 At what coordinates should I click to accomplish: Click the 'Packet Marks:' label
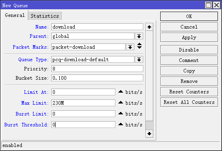pos(31,47)
